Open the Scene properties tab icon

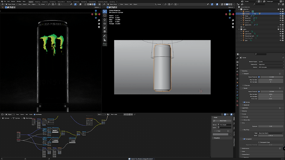[x=237, y=71]
